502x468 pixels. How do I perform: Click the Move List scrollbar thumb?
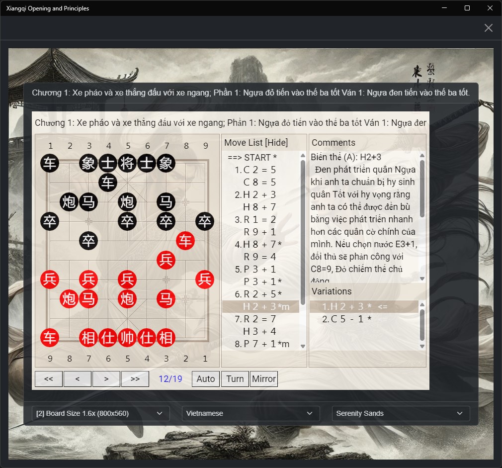coord(303,232)
